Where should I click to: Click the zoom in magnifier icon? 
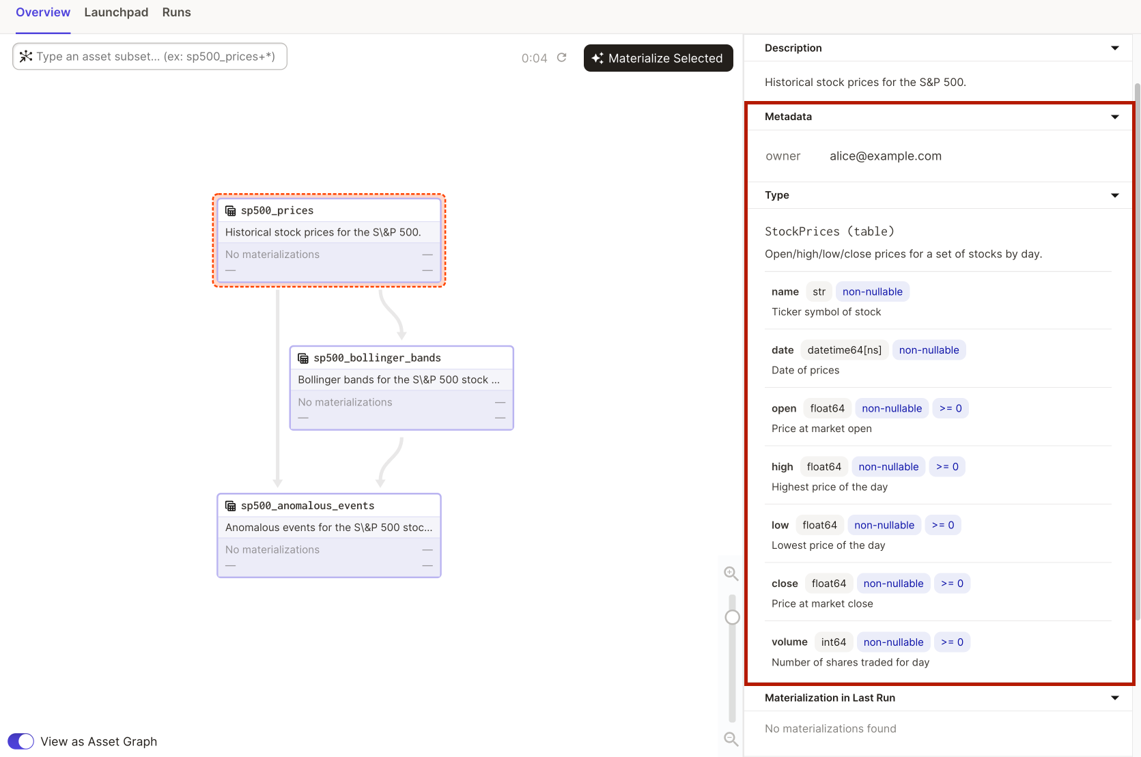click(x=731, y=573)
